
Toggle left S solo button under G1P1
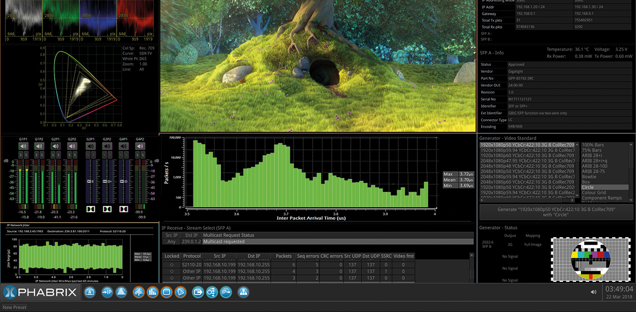(21, 154)
